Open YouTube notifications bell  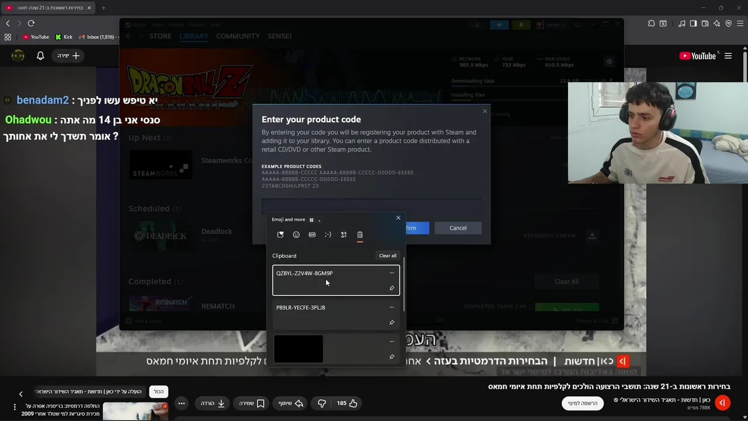(40, 56)
